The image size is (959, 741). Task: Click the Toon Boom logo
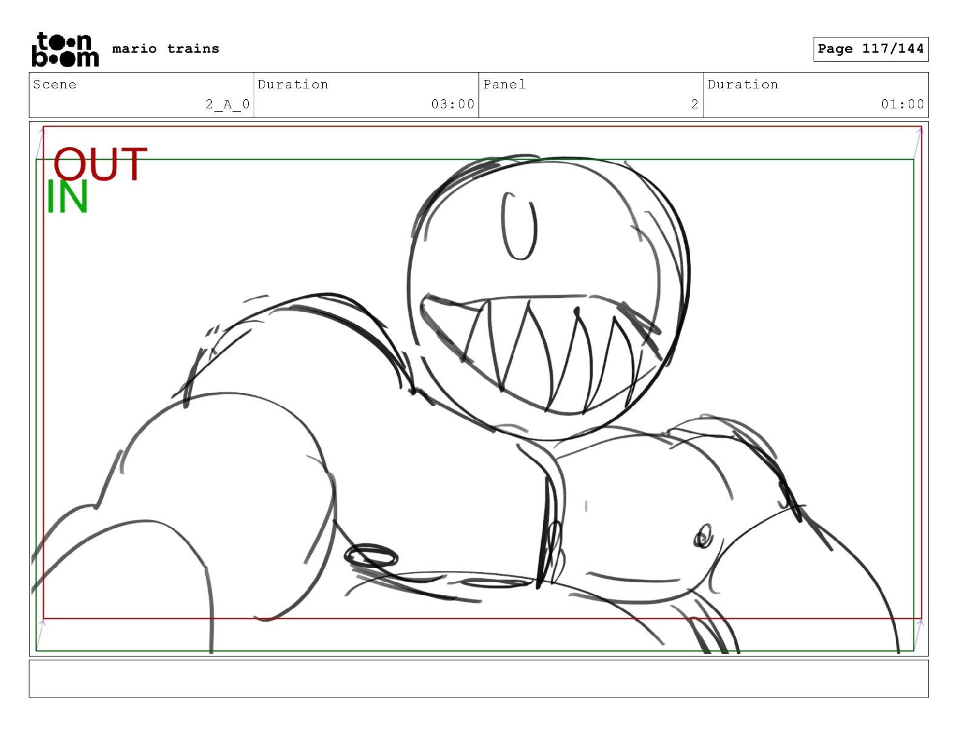click(65, 50)
